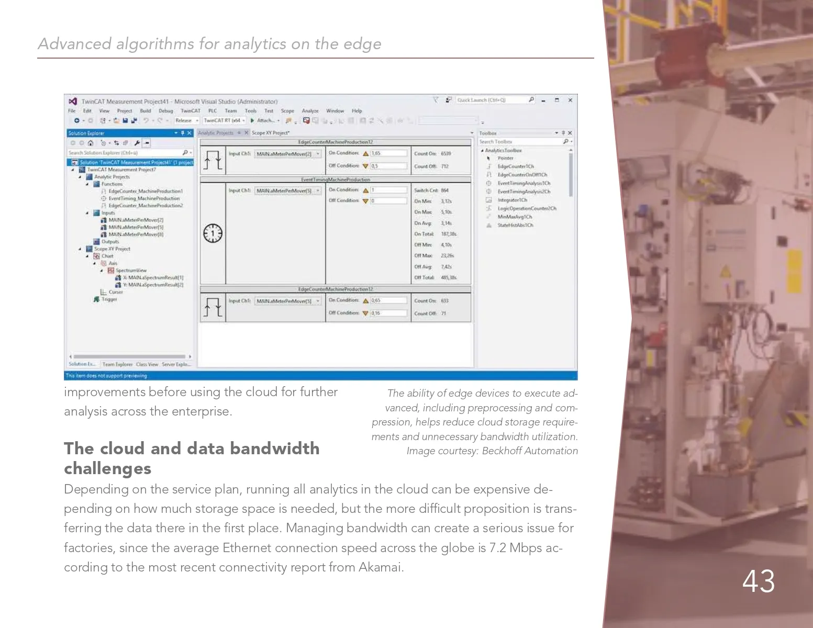The height and width of the screenshot is (628, 813).
Task: Click the Home icon in Solution Explorer toolbar
Action: tap(91, 143)
